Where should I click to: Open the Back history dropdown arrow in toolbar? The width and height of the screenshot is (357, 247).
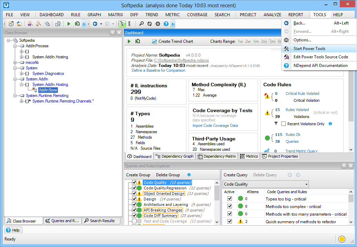(x=101, y=24)
